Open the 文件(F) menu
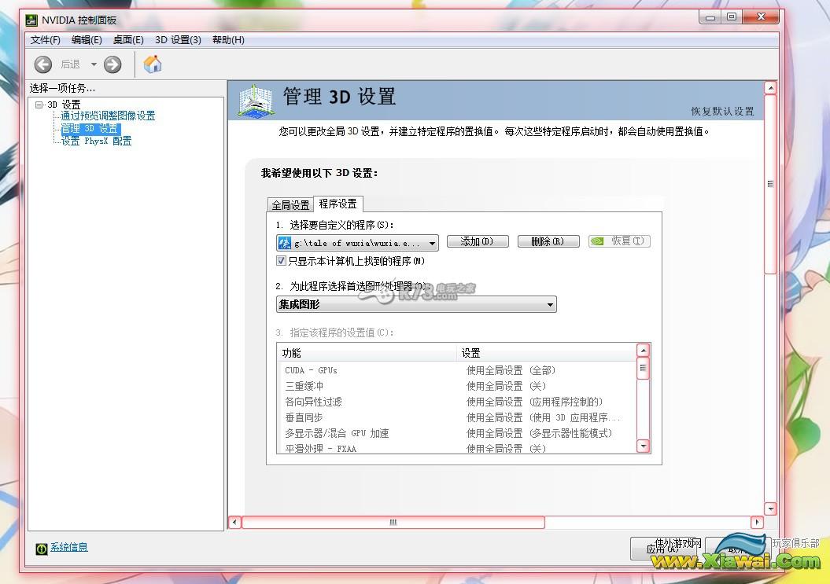The image size is (830, 584). click(45, 39)
